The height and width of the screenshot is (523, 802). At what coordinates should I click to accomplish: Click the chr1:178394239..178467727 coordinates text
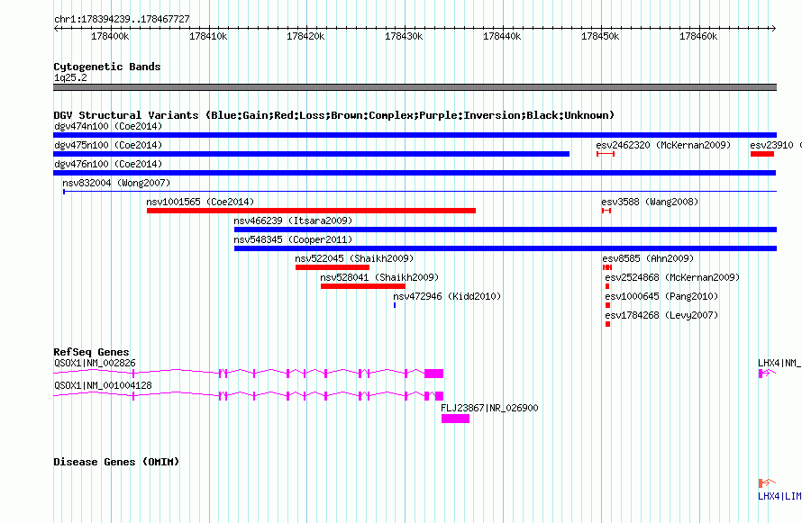click(x=122, y=19)
